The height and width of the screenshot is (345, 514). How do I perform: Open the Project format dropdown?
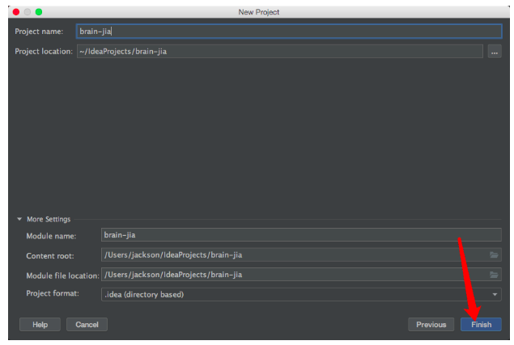coord(301,294)
